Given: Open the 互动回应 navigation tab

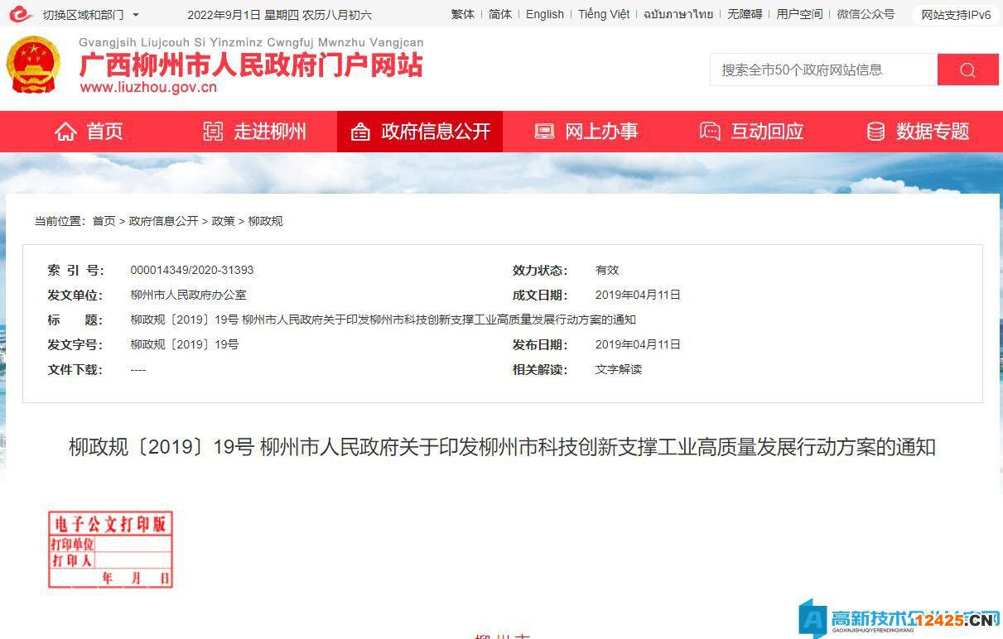Looking at the screenshot, I should click(x=751, y=132).
